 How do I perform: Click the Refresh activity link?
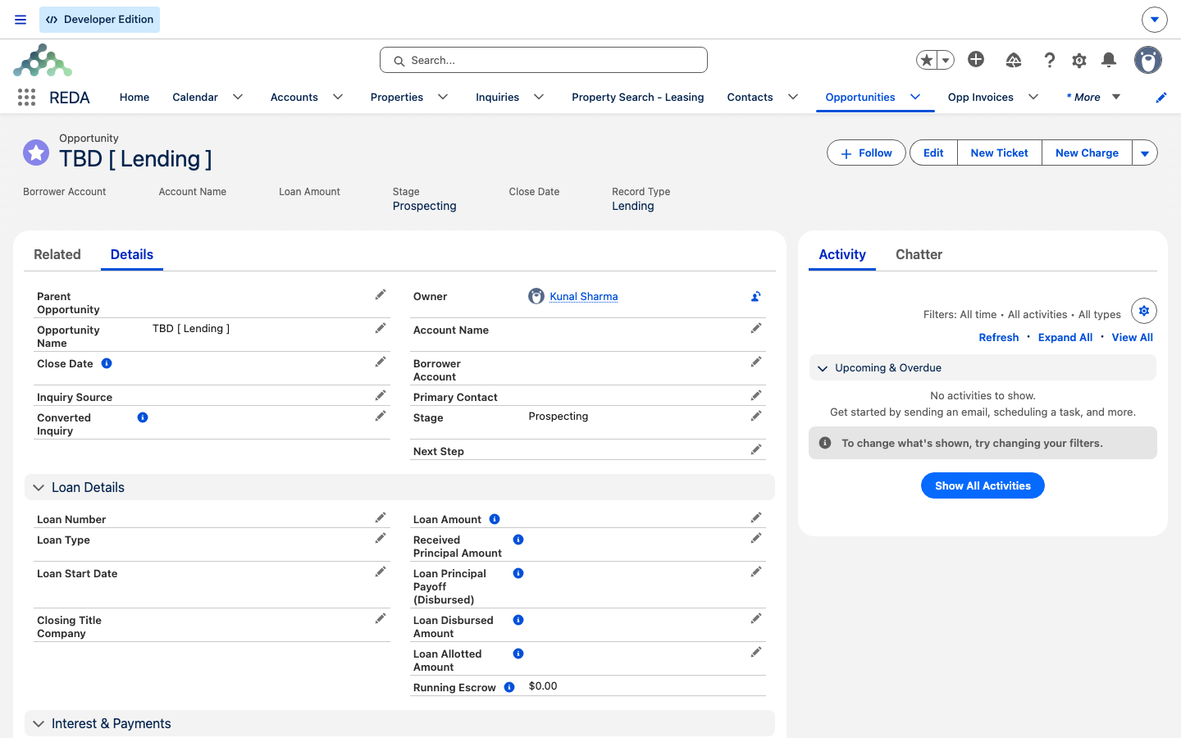[x=999, y=338]
